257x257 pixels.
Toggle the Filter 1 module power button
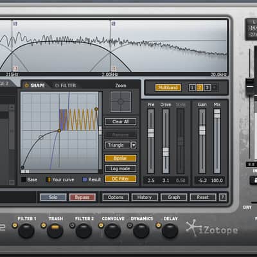[x=15, y=226]
